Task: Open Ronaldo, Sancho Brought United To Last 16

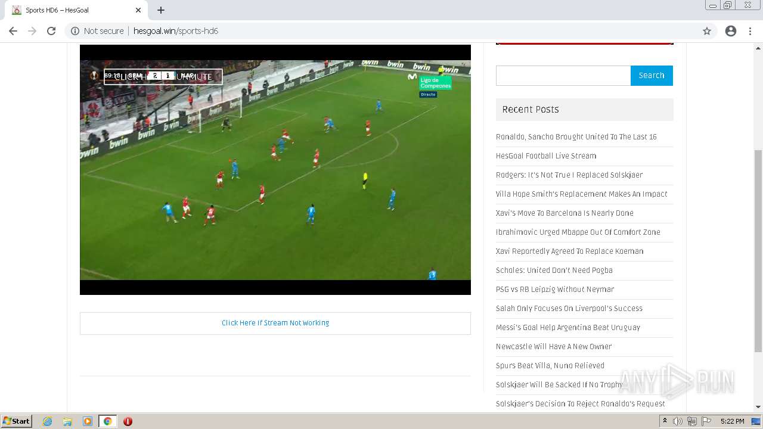Action: 576,137
